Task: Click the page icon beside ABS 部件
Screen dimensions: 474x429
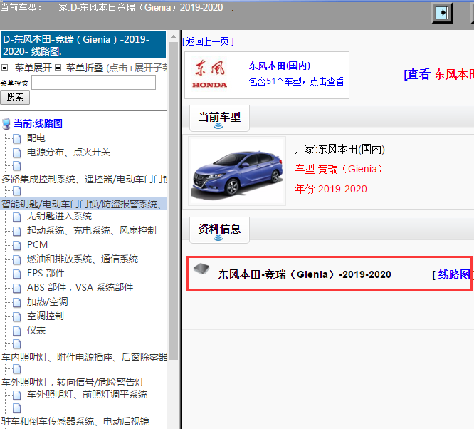Action: point(17,288)
